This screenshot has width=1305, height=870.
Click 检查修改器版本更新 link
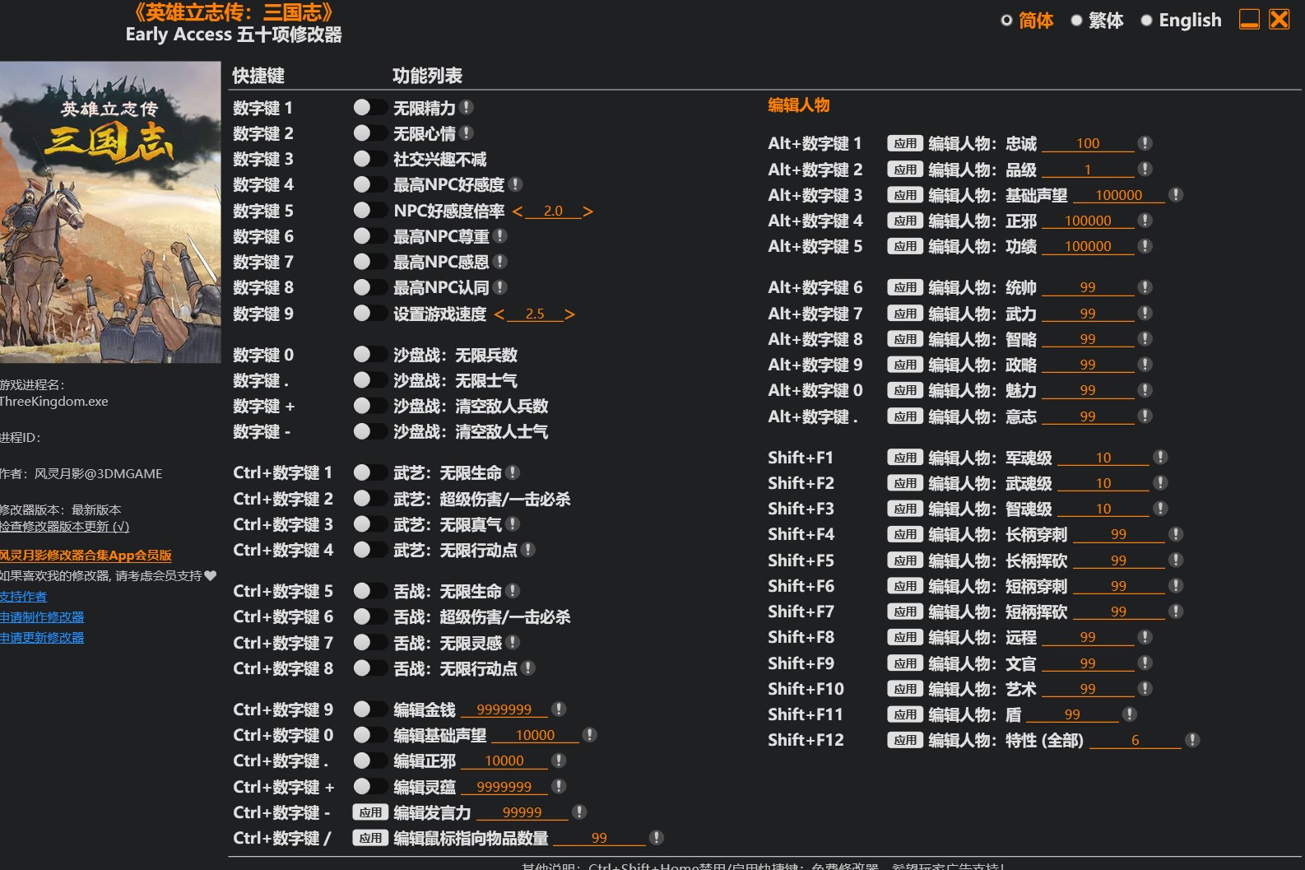tap(65, 526)
